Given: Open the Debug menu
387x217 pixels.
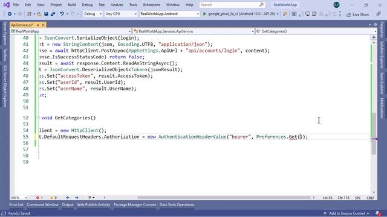Looking at the screenshot, I should point(87,5).
